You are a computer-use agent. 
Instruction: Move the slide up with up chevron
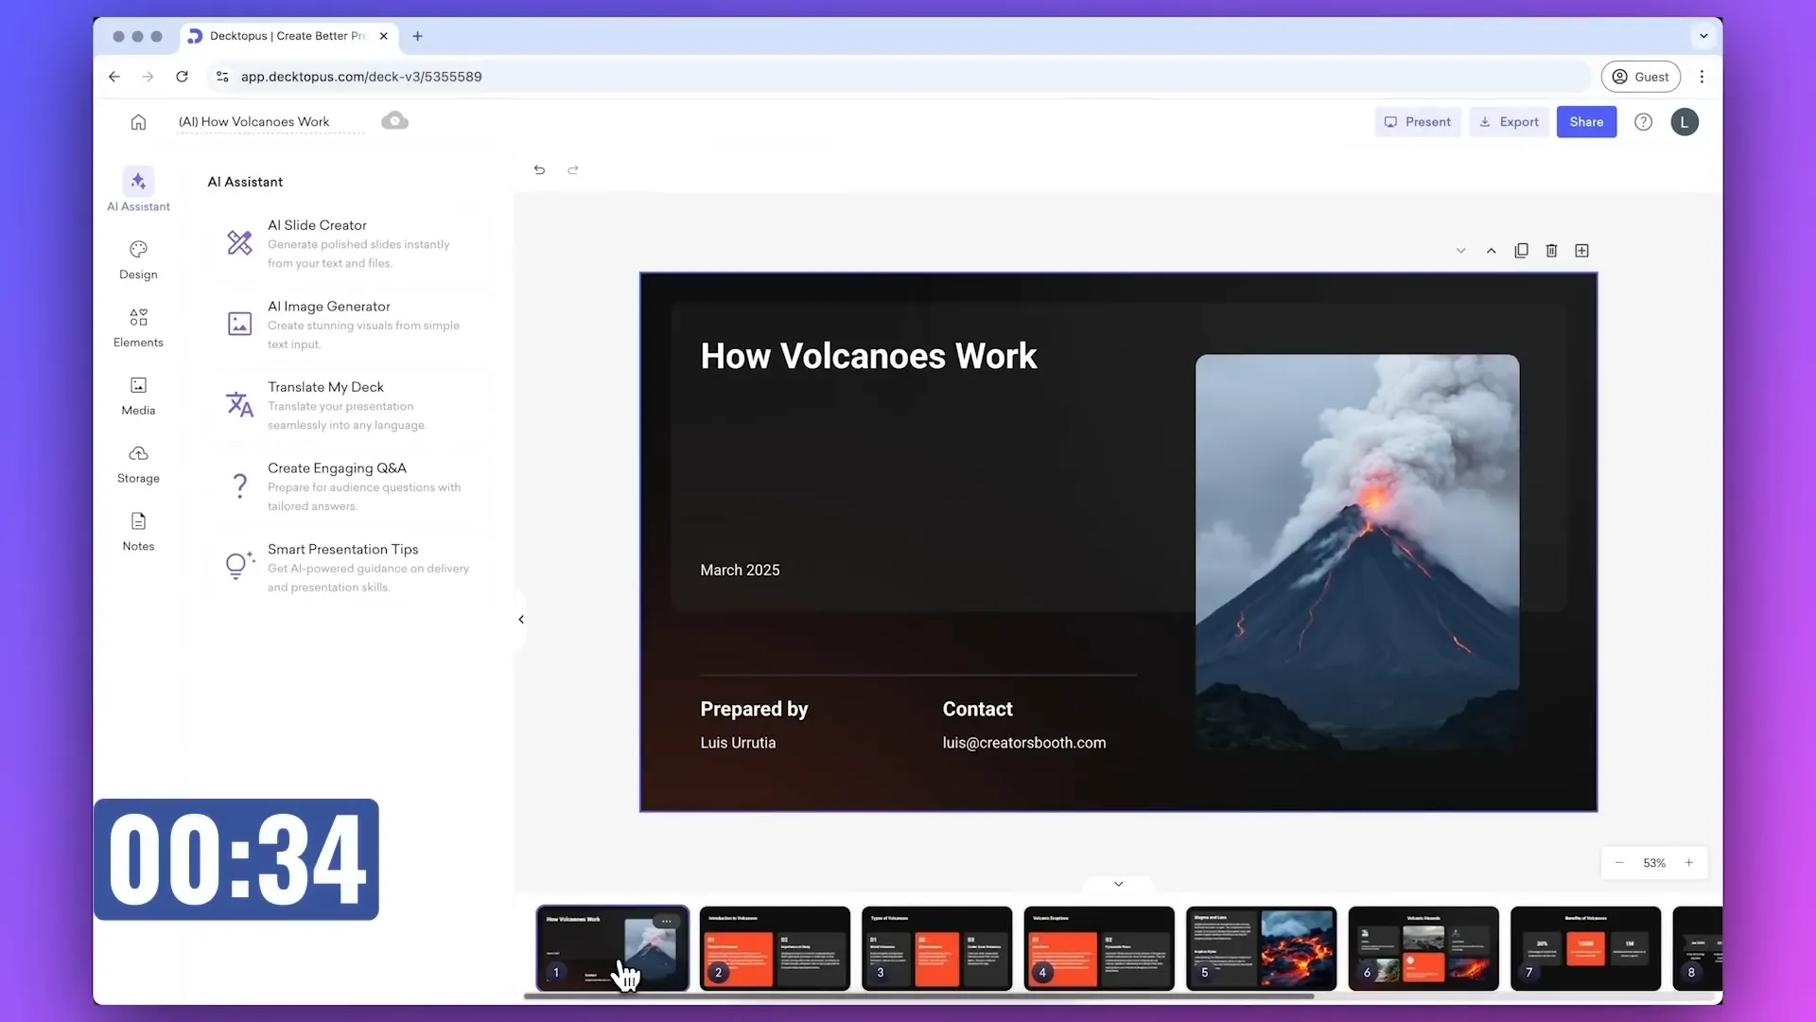[x=1491, y=251]
